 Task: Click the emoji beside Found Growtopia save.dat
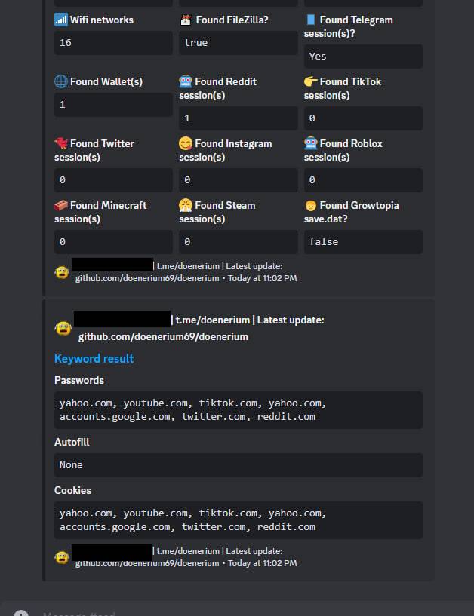click(310, 205)
